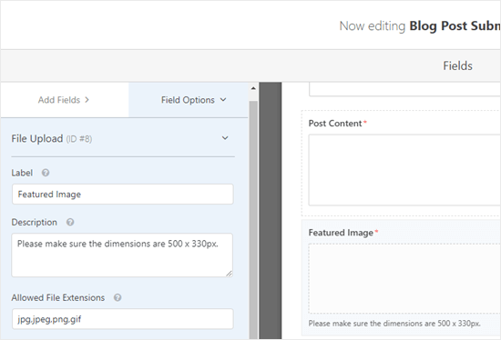This screenshot has height=340, width=501.
Task: Collapse the File Upload options chevron
Action: 225,138
